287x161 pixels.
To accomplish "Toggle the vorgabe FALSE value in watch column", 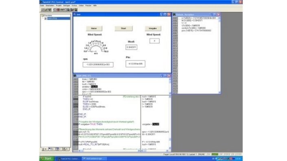I will [156, 124].
